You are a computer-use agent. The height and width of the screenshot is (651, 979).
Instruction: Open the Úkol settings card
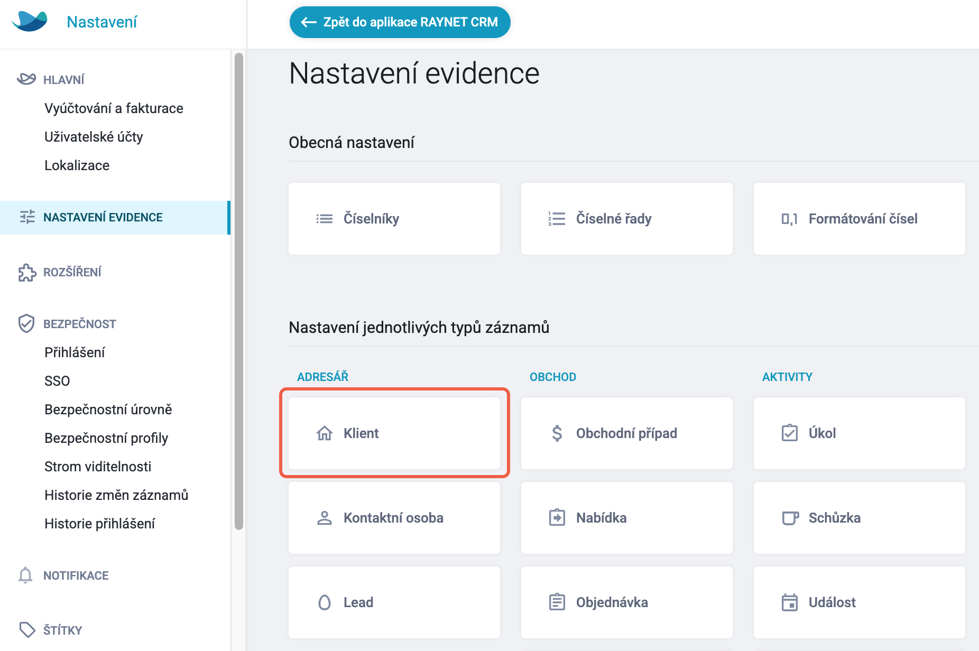(860, 433)
